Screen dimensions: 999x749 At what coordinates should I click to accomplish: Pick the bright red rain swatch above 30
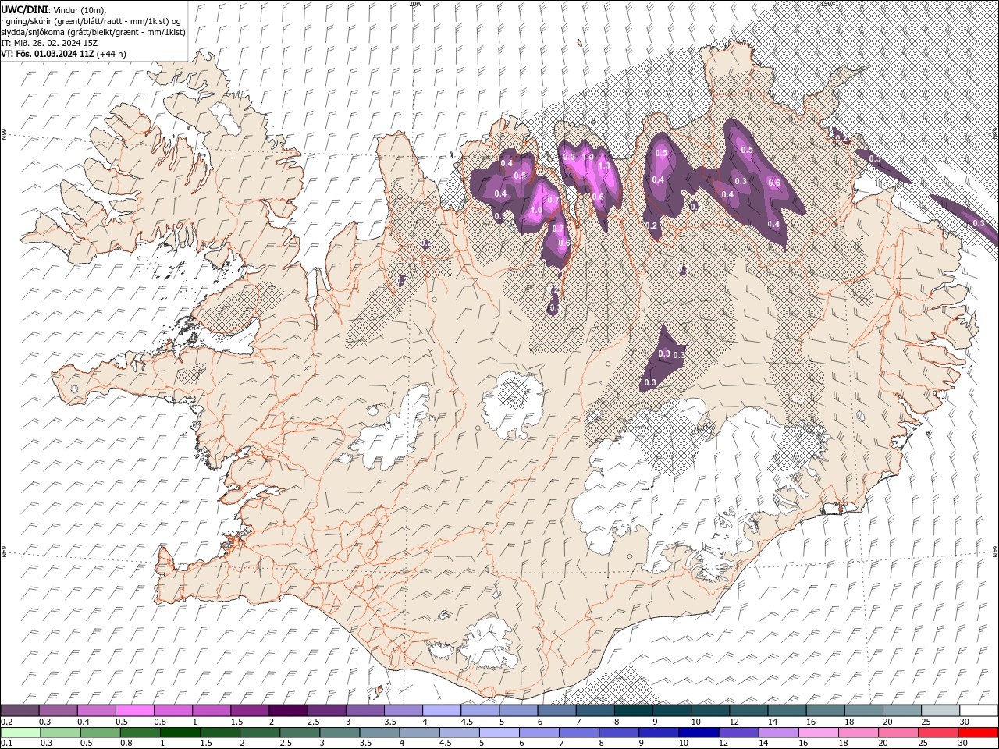(x=977, y=733)
